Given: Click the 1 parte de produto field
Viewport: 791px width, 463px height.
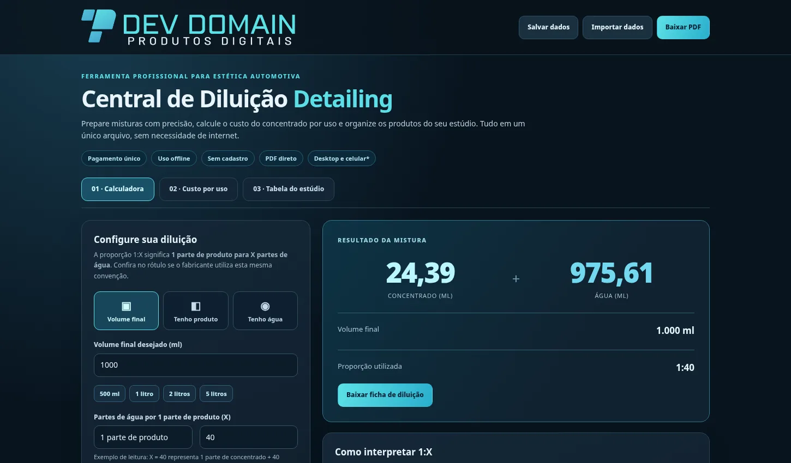Looking at the screenshot, I should (x=143, y=437).
